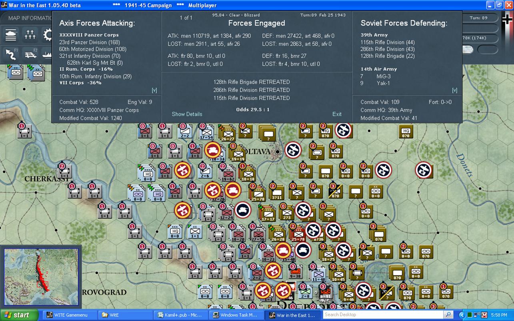The width and height of the screenshot is (514, 321).
Task: Click the 128th Rifle Brigade (22) entry
Action: point(388,56)
